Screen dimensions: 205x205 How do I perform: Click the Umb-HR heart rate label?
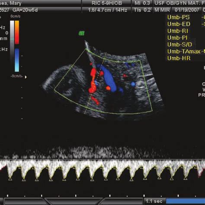(179, 58)
